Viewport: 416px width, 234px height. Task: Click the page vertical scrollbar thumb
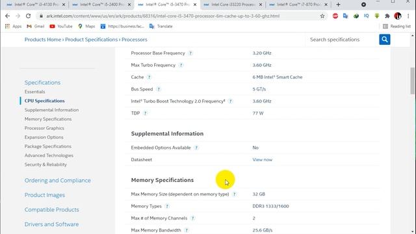412,81
